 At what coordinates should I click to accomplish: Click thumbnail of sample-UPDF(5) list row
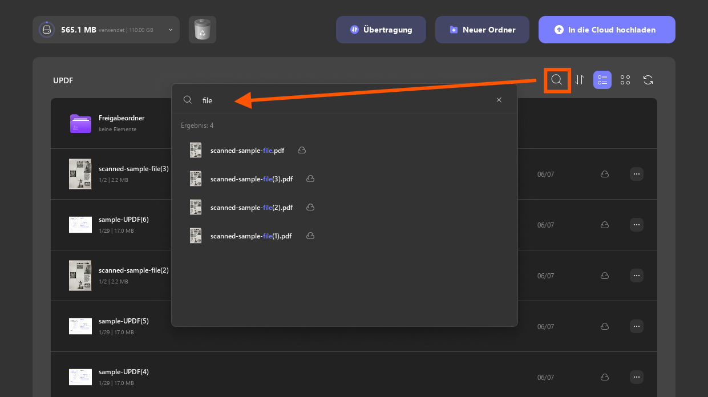[80, 326]
